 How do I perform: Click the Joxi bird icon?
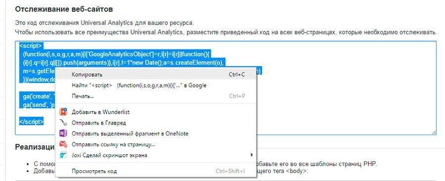tap(63, 155)
